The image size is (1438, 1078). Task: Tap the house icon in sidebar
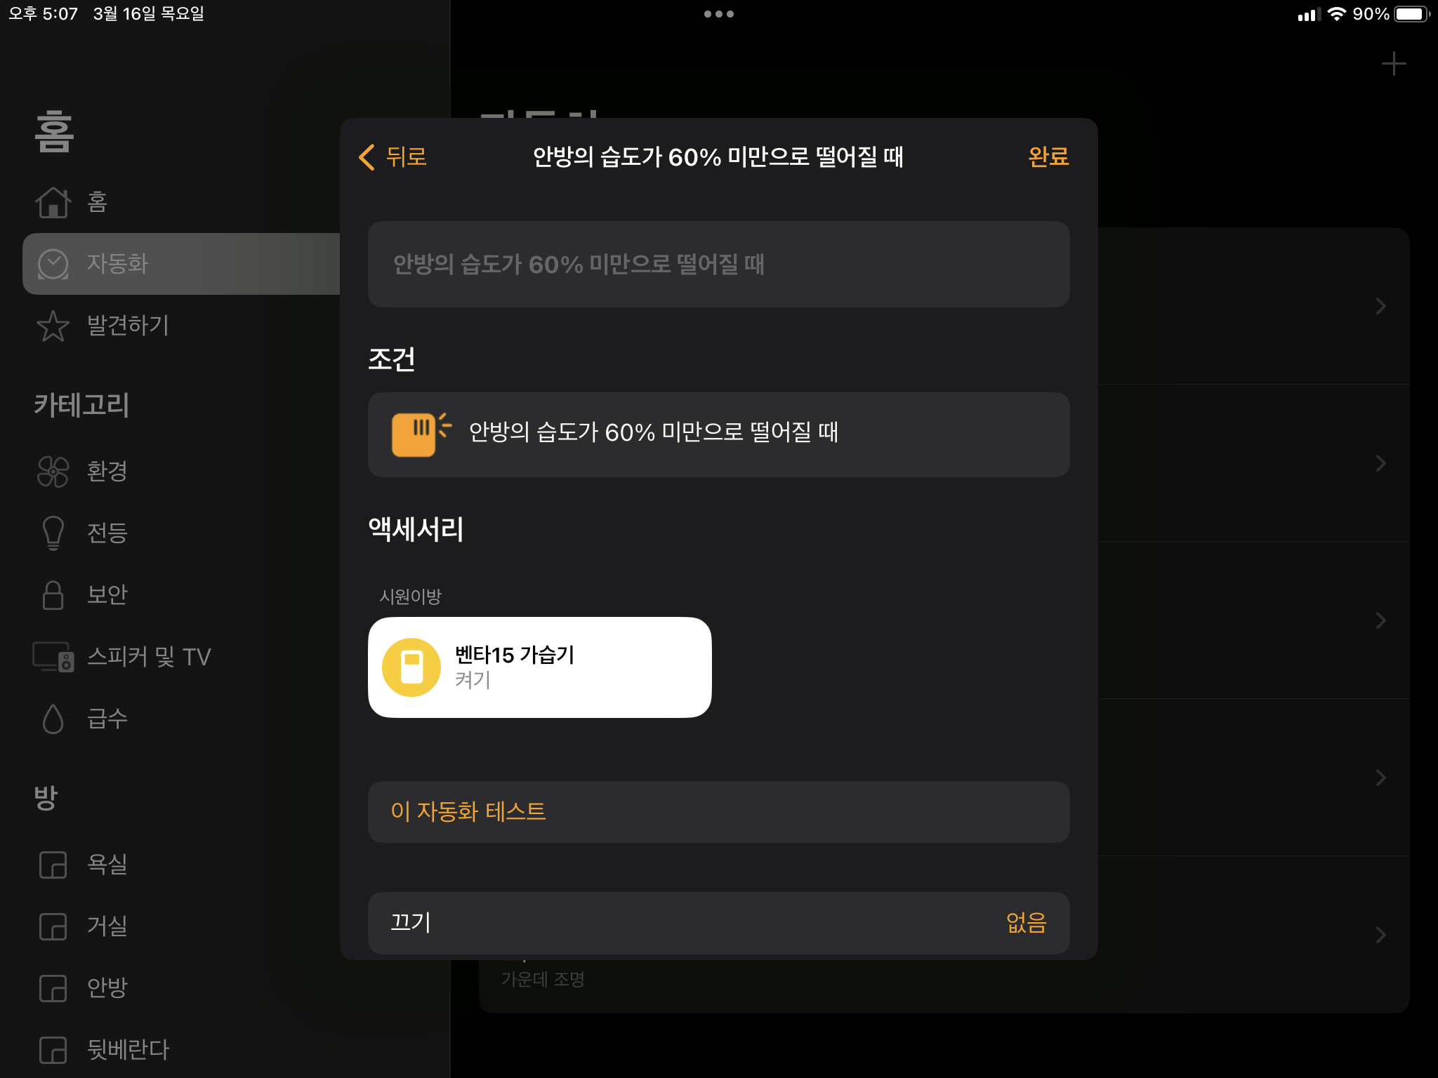point(53,202)
